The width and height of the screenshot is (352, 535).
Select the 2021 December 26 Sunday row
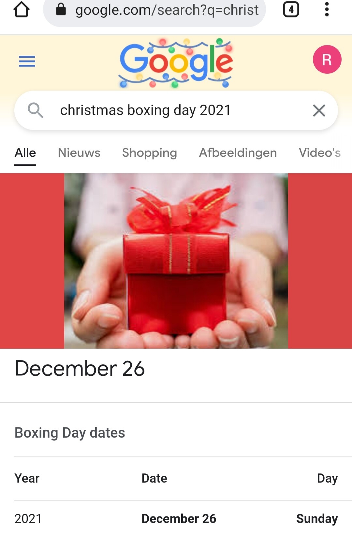point(176,518)
